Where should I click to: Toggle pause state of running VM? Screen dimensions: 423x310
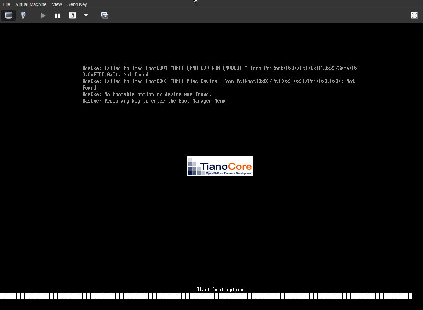pos(57,15)
